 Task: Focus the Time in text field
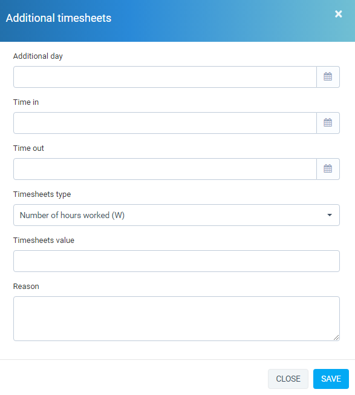click(165, 123)
